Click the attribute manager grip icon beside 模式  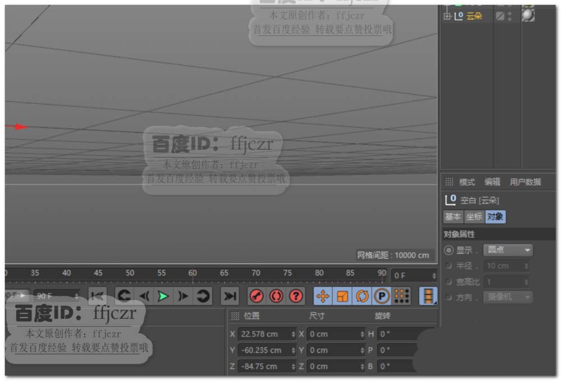tap(449, 182)
